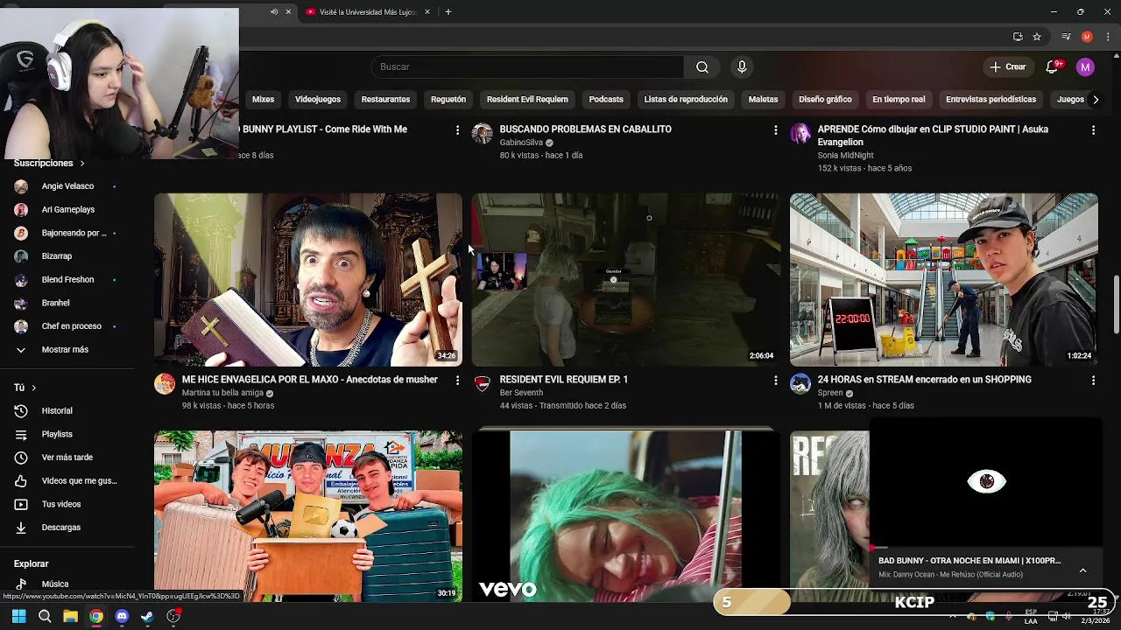Open Ver más tarde in sidebar
The height and width of the screenshot is (630, 1121).
click(x=66, y=458)
